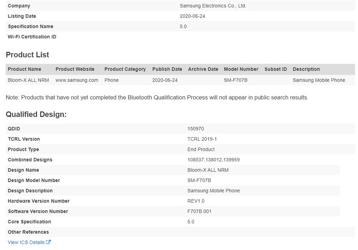
Task: Click the Product Name column header
Action: coord(24,69)
